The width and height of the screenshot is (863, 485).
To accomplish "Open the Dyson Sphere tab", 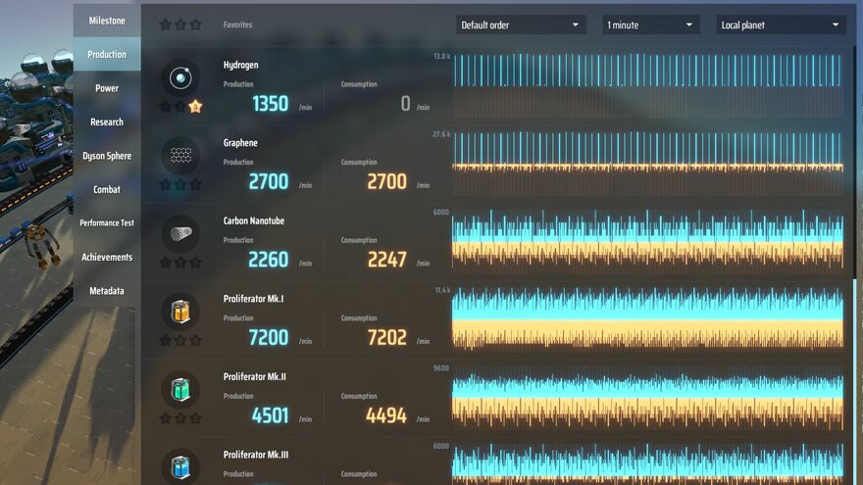I will point(107,156).
